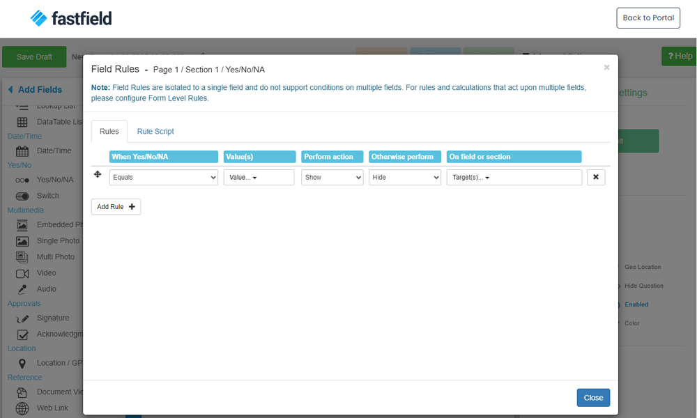697x418 pixels.
Task: Click the Enabled setting label
Action: tap(636, 304)
